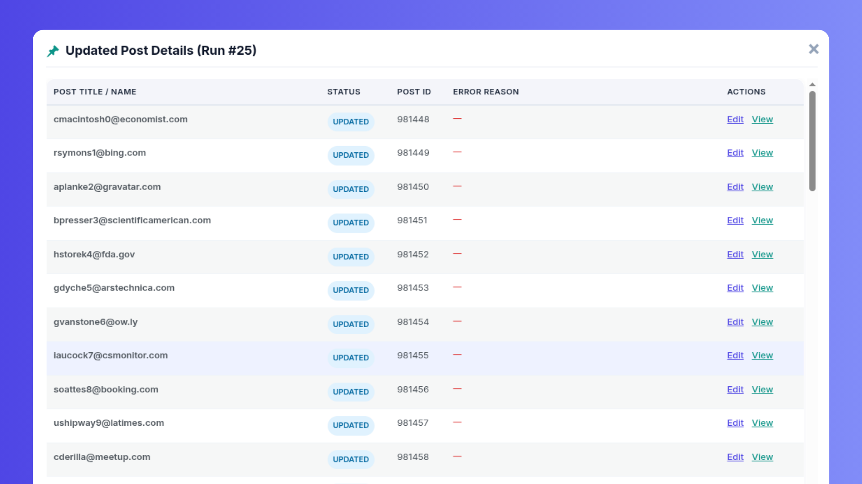Select the title gdyche5@arstechnica.com
This screenshot has width=862, height=484.
114,288
